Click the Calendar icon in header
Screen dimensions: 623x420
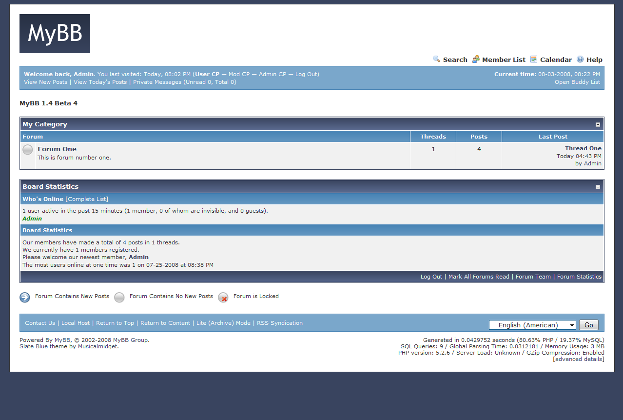(534, 59)
